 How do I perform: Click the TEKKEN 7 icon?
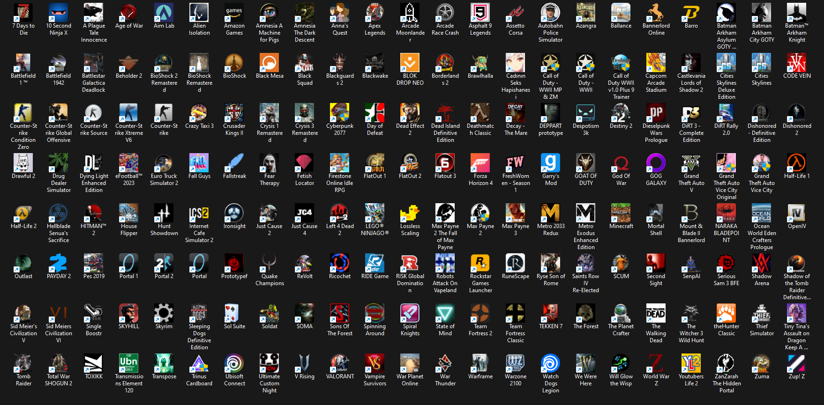pyautogui.click(x=551, y=313)
